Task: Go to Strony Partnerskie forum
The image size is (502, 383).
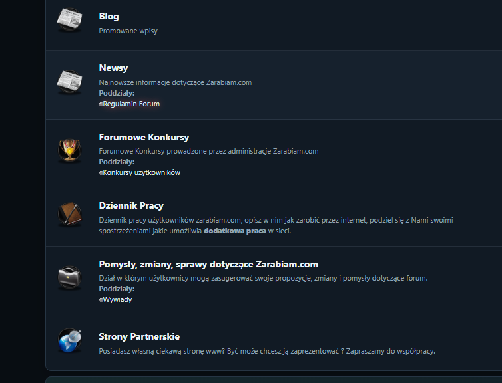Action: (x=139, y=336)
